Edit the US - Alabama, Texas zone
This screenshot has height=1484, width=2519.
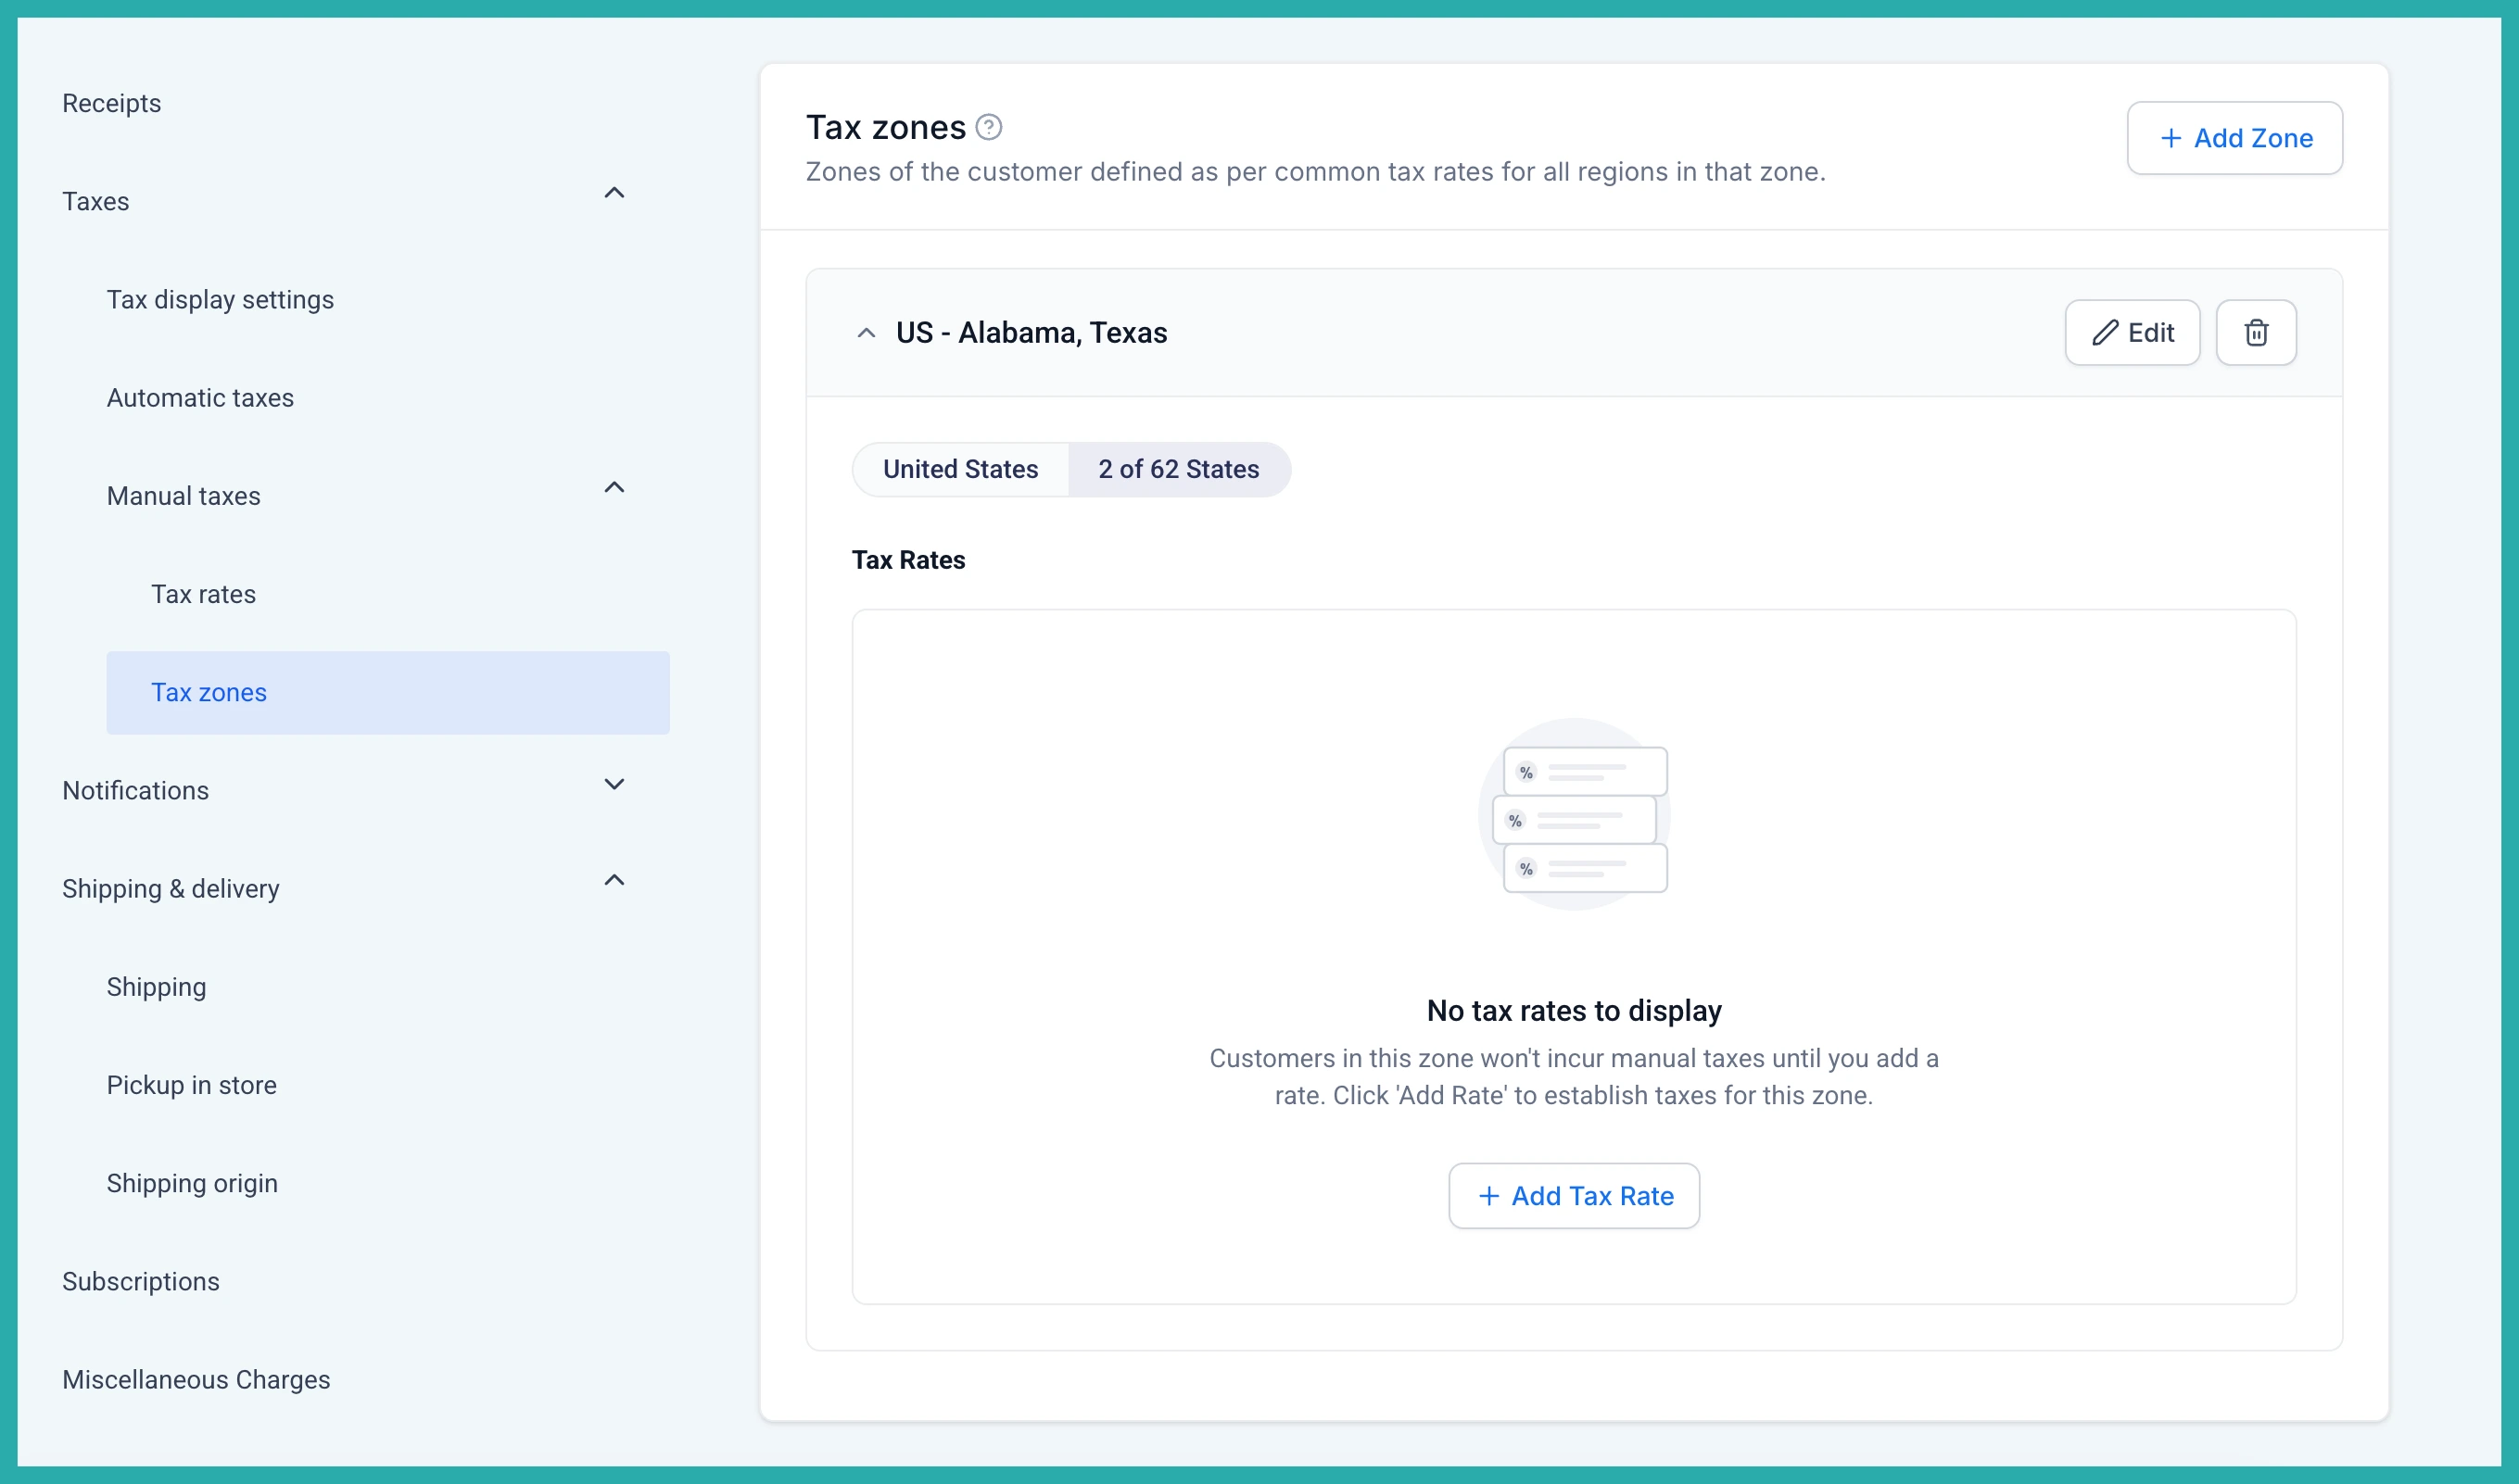[2132, 332]
